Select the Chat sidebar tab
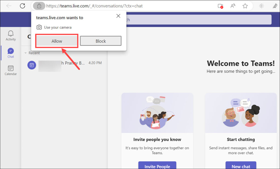The height and width of the screenshot is (169, 280). pos(11,53)
